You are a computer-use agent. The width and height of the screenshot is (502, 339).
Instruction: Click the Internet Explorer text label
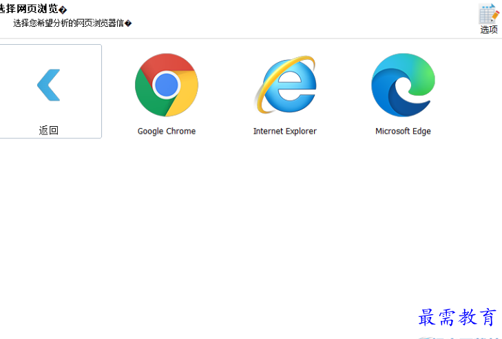(285, 131)
